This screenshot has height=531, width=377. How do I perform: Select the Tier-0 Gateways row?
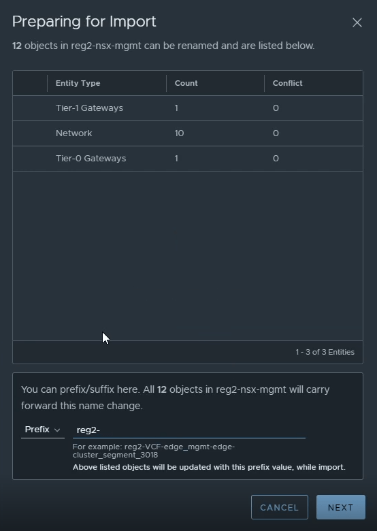[x=188, y=159]
